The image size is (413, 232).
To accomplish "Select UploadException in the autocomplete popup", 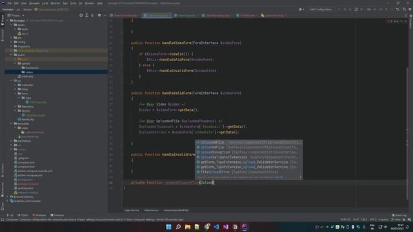I will (249, 152).
